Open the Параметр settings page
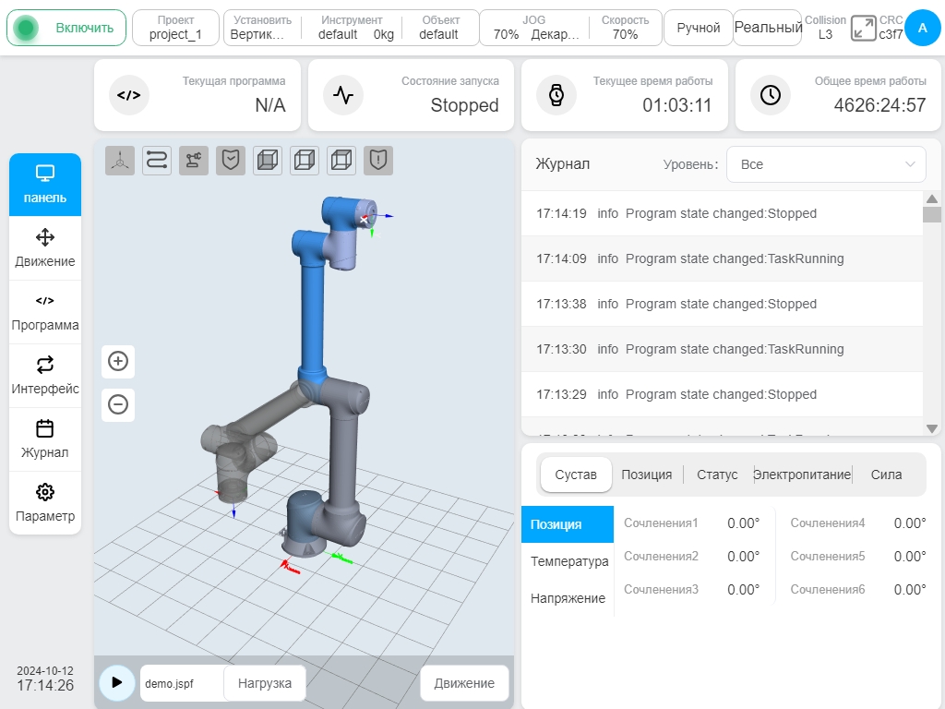Screen dimensions: 945x709 (45, 503)
